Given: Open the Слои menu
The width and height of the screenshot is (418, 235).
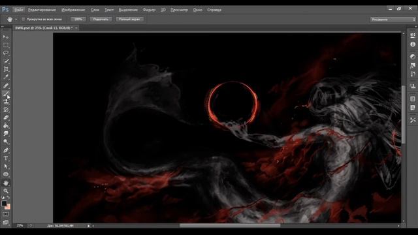Looking at the screenshot, I should [95, 10].
